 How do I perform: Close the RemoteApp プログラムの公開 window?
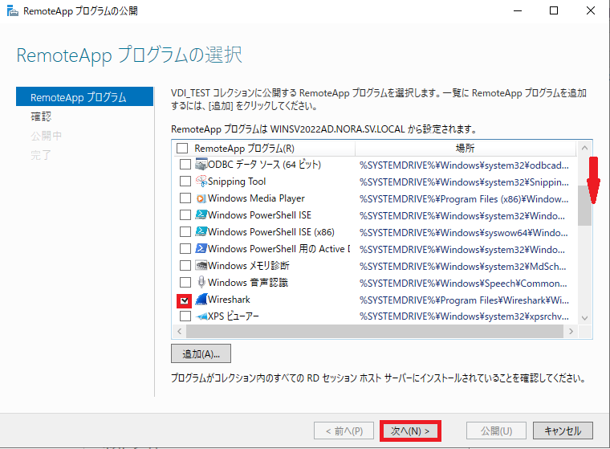pos(591,11)
